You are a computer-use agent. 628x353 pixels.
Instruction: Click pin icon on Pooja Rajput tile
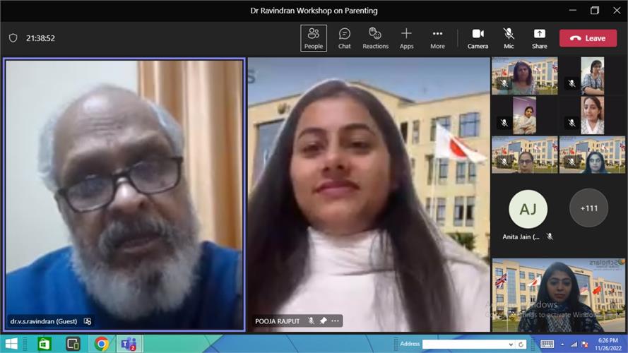point(323,321)
